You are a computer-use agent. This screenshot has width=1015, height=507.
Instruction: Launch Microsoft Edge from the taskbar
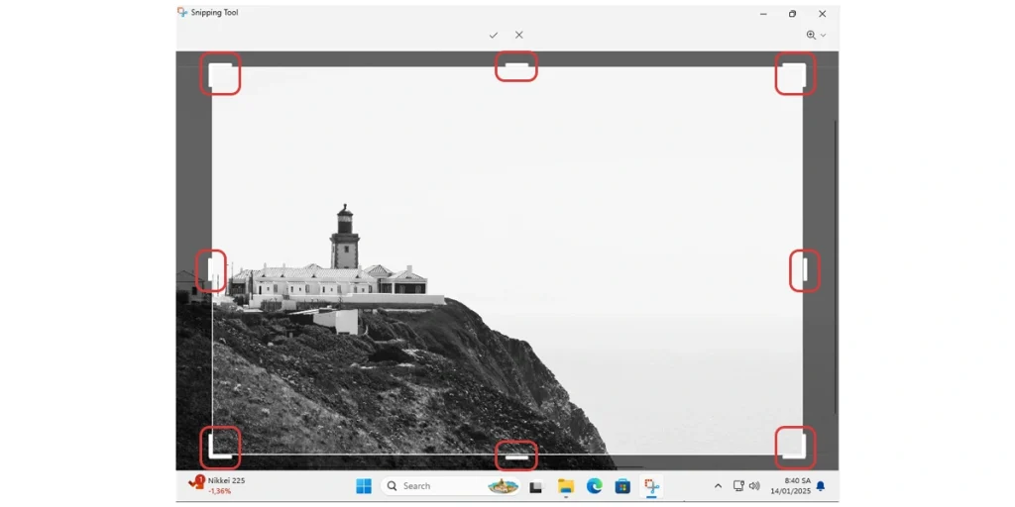tap(594, 486)
